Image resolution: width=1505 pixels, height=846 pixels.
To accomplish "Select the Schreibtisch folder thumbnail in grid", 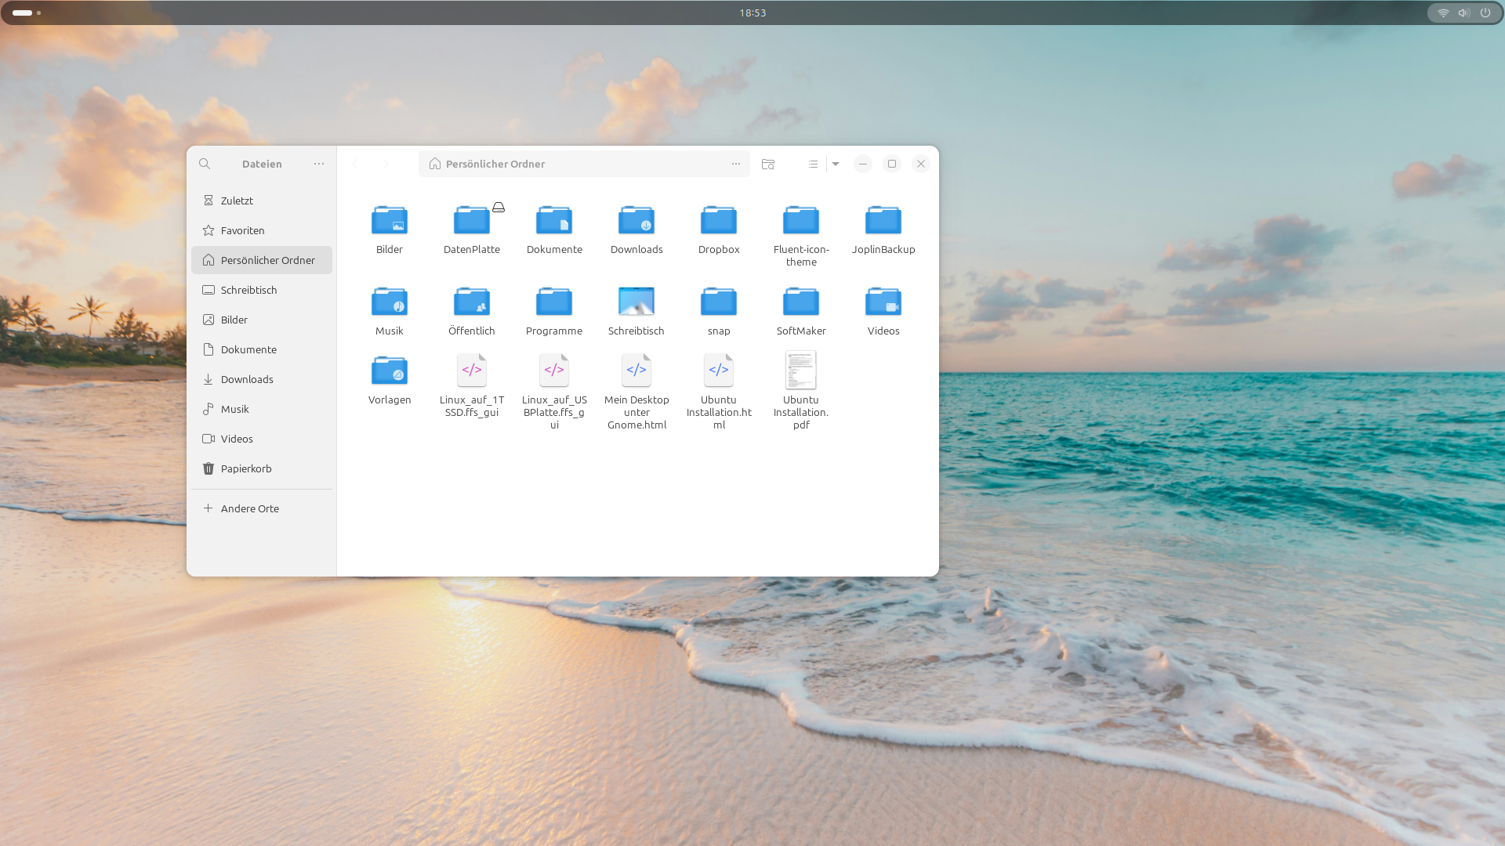I will click(636, 302).
